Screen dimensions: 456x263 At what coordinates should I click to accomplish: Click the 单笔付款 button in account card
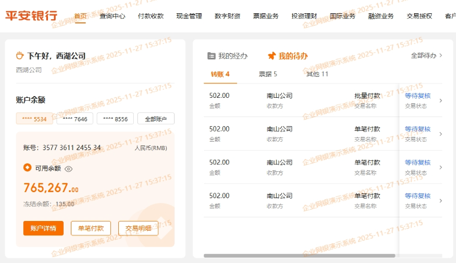point(91,228)
